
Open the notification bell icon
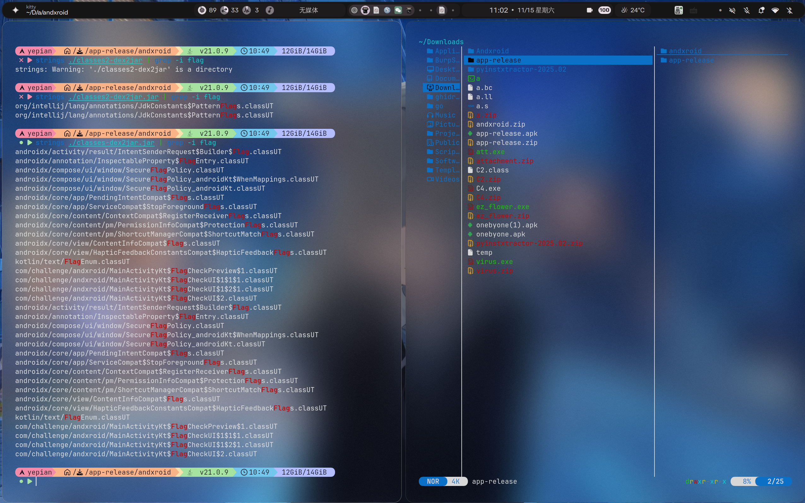pyautogui.click(x=761, y=10)
